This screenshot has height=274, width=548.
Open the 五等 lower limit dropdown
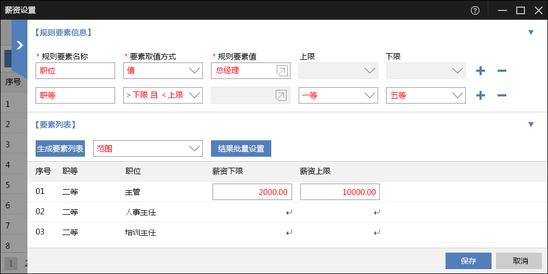click(426, 95)
